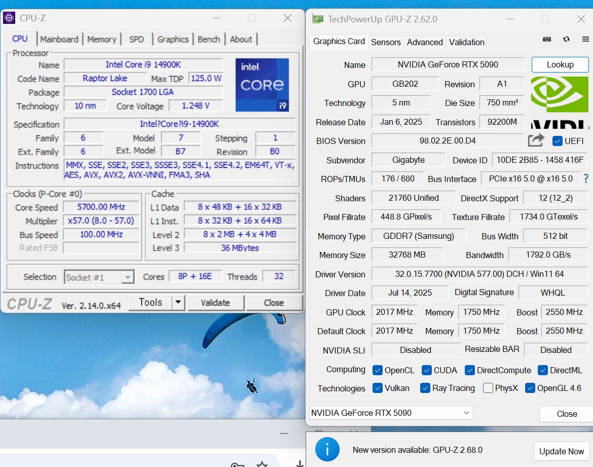Open the Sensors tab in GPU-Z
The height and width of the screenshot is (467, 593).
click(386, 42)
